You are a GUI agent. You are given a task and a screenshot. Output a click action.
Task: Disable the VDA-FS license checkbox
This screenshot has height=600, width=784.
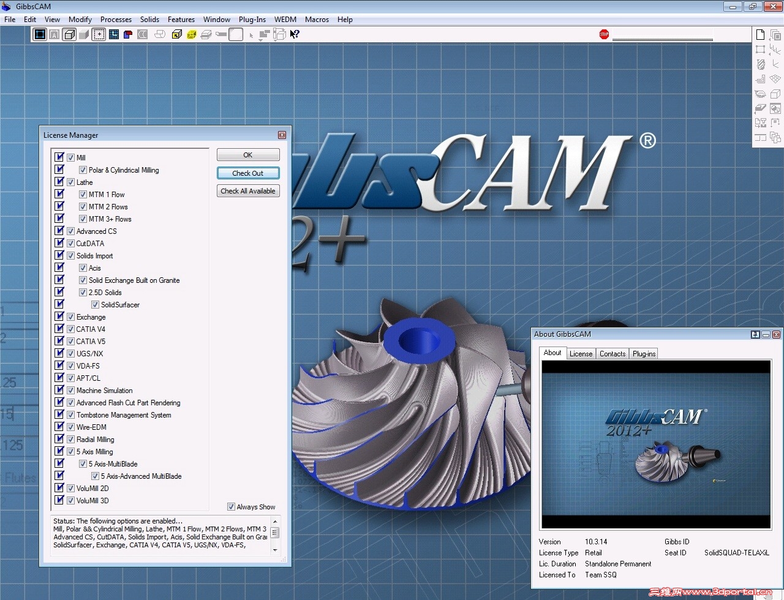(71, 366)
